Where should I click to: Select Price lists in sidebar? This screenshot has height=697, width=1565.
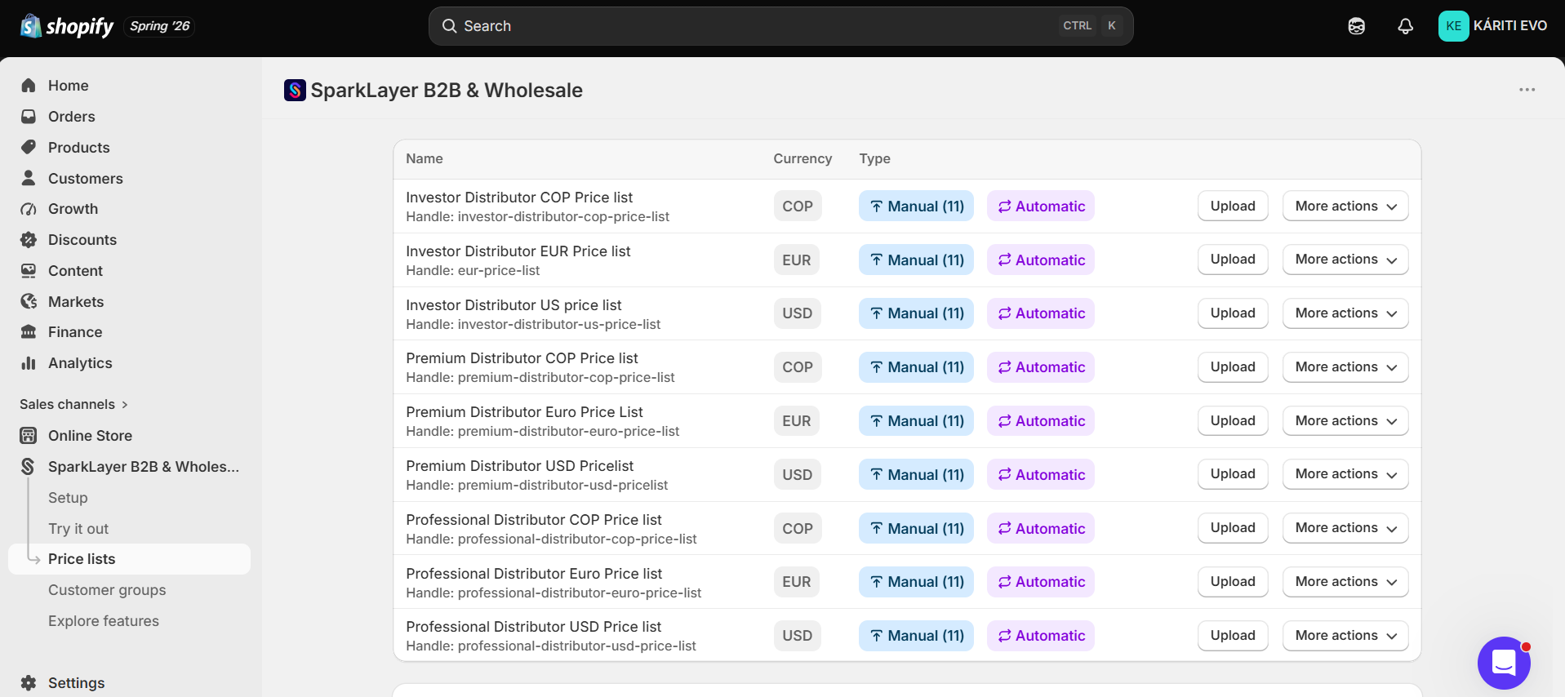pyautogui.click(x=129, y=559)
